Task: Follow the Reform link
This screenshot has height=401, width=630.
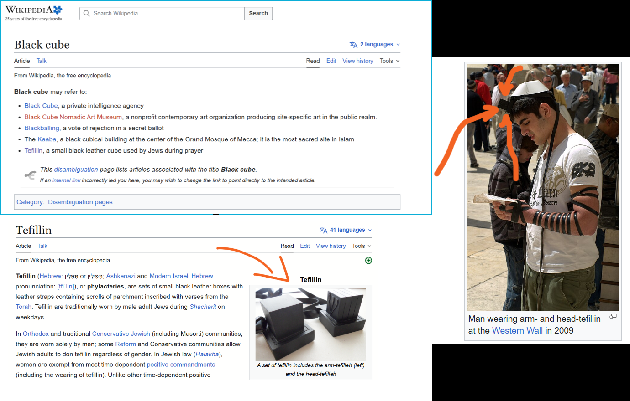Action: 126,344
